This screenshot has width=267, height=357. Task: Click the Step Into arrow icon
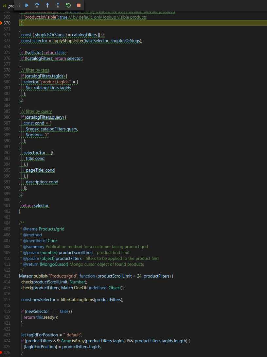point(47,5)
